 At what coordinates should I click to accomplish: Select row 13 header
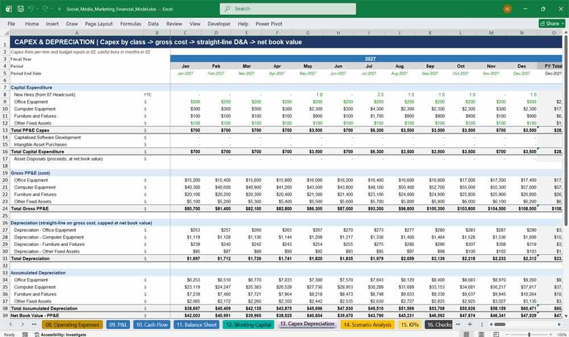[x=5, y=130]
